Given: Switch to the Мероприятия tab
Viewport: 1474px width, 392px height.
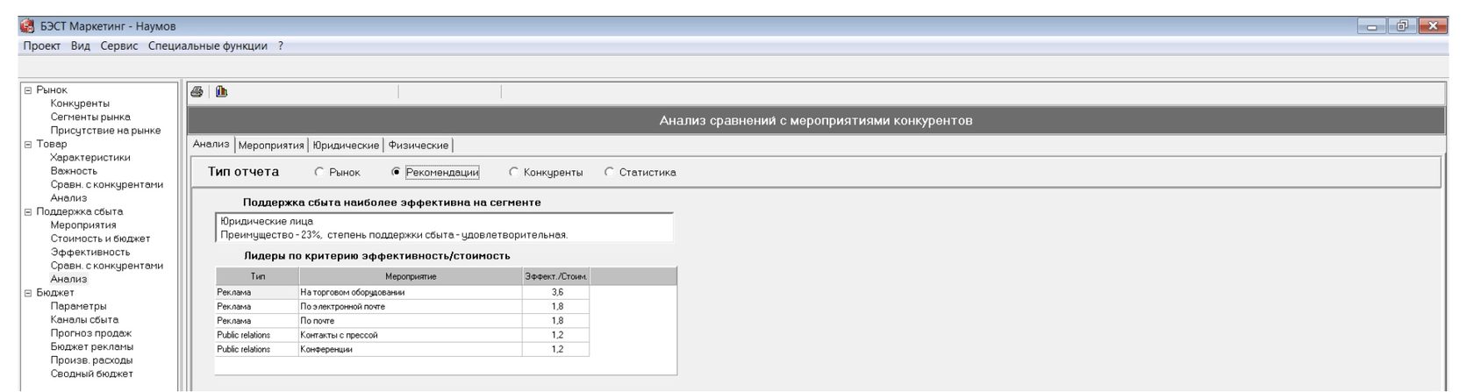Looking at the screenshot, I should 271,146.
